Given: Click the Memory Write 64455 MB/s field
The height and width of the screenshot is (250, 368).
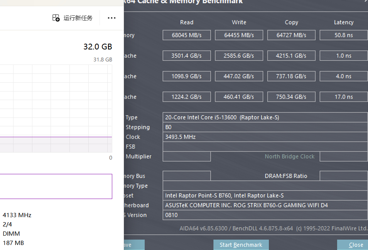Looking at the screenshot, I should 239,35.
